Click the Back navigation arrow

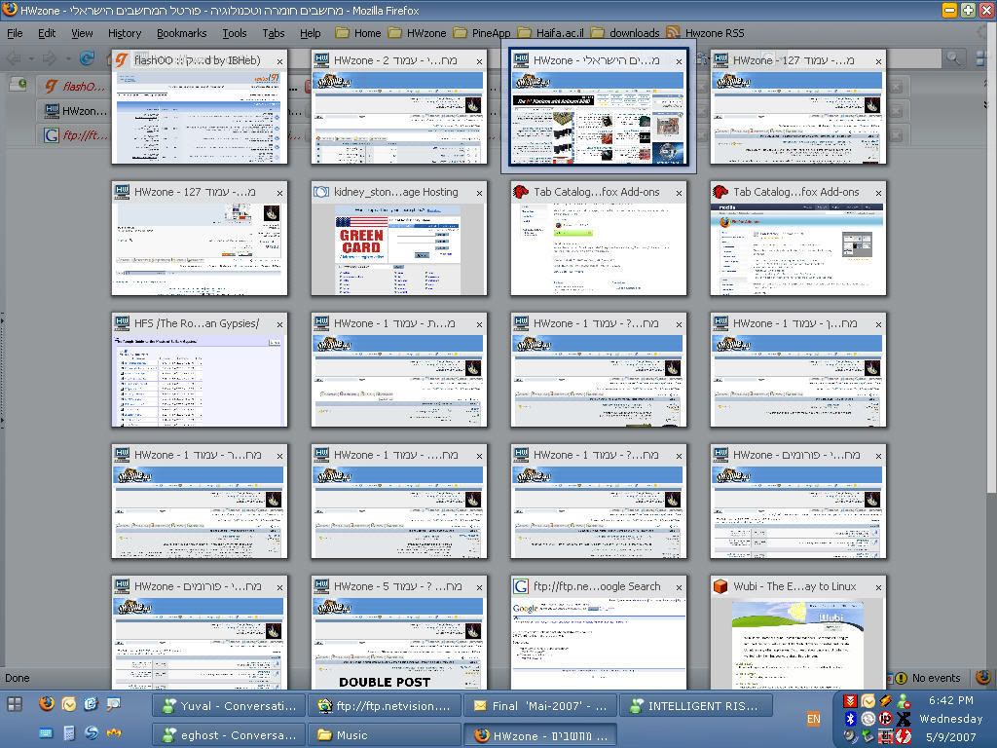(14, 58)
